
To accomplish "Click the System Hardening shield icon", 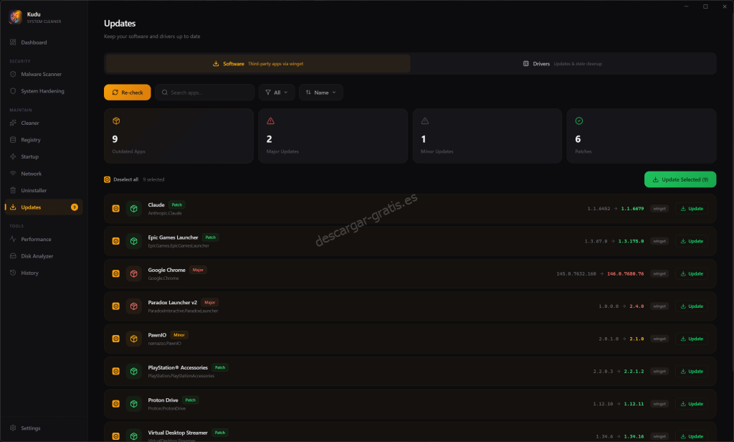I will coord(13,91).
